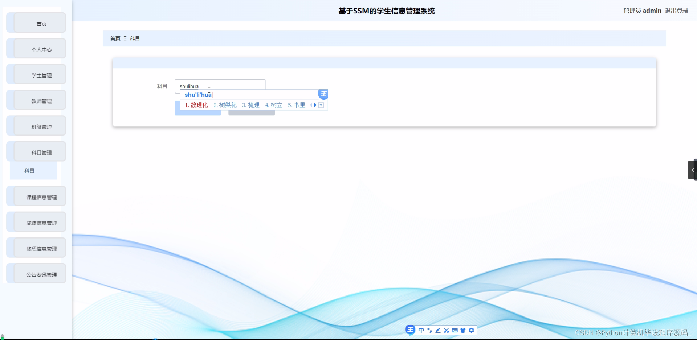Expand the 科目管理 sidebar section
The image size is (697, 340).
click(41, 152)
